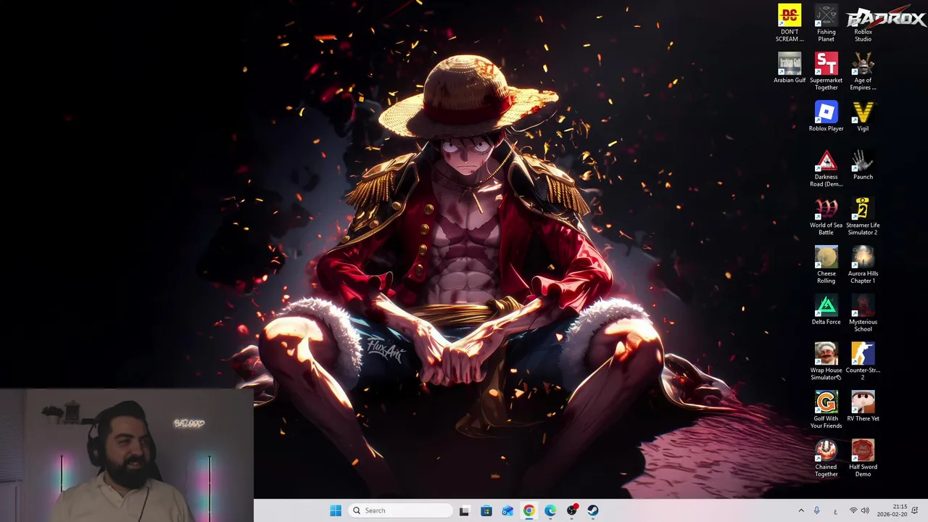
Task: Open Microsoft Edge from the taskbar
Action: click(550, 510)
